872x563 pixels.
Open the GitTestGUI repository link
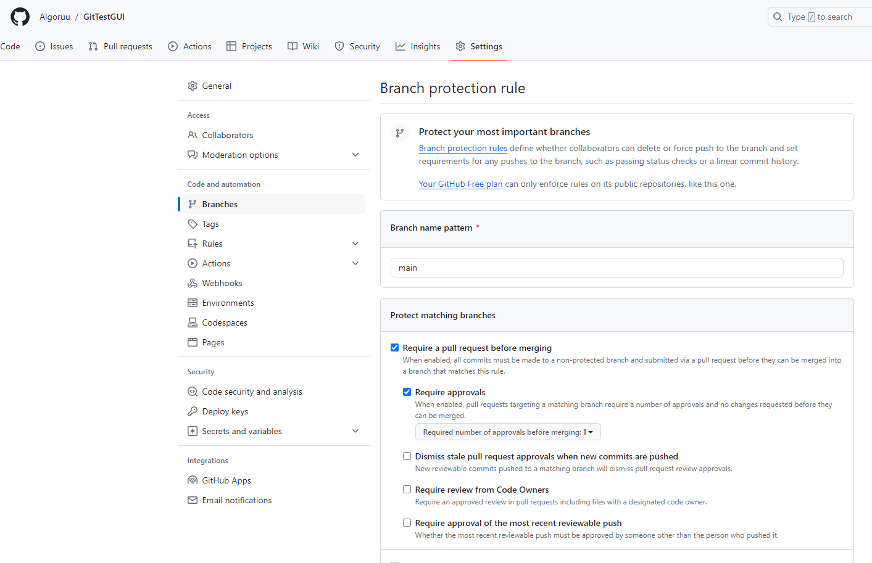pyautogui.click(x=104, y=17)
